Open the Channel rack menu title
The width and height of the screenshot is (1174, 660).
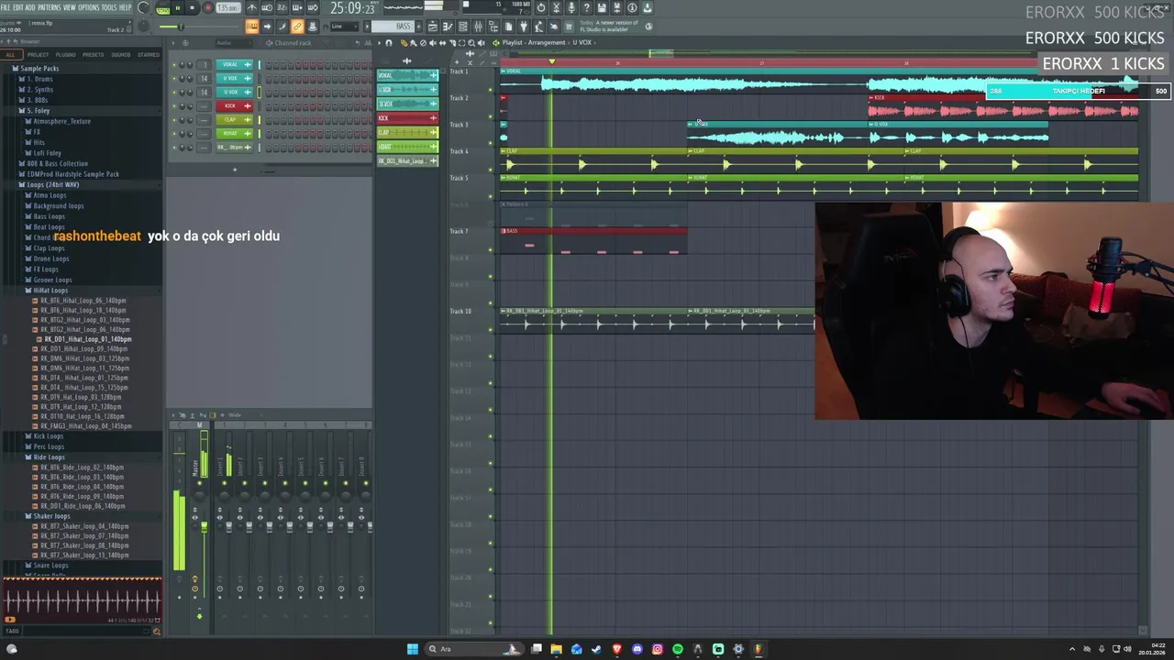tap(293, 43)
